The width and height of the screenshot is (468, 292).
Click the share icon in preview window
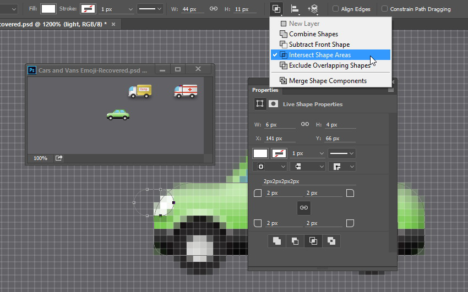(x=59, y=158)
